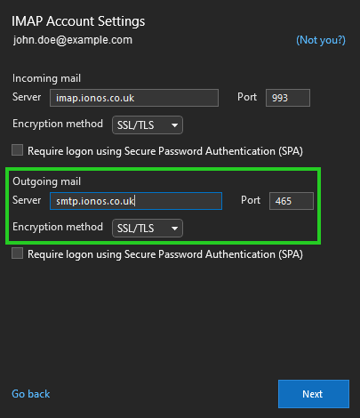Screen dimensions: 360x418
Task: Focus the outgoing port field showing 465
Action: click(292, 201)
